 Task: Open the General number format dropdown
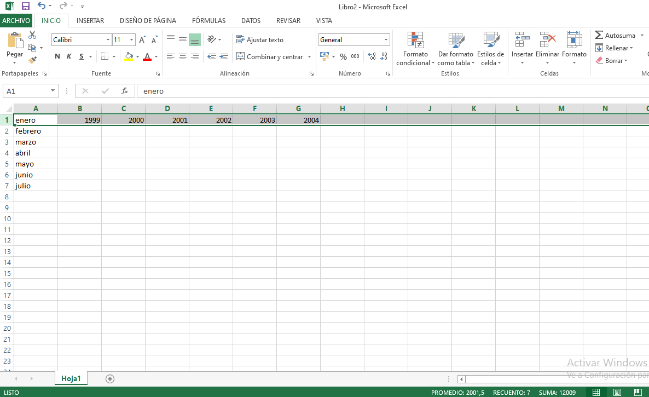click(x=386, y=40)
